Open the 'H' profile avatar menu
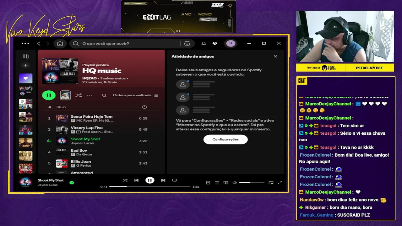Image resolution: width=402 pixels, height=226 pixels. 231,43
